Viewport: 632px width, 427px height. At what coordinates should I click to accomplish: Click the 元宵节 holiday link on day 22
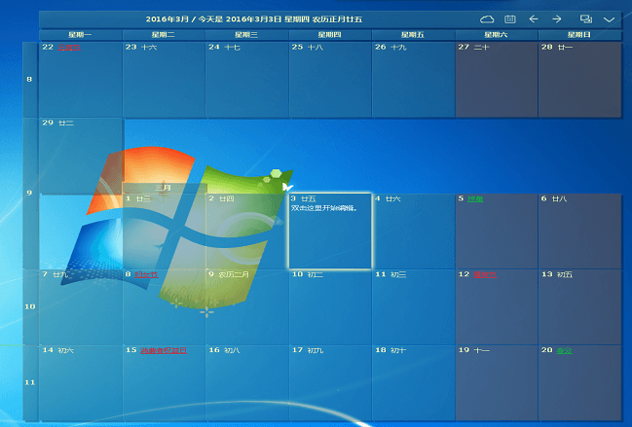pos(69,48)
